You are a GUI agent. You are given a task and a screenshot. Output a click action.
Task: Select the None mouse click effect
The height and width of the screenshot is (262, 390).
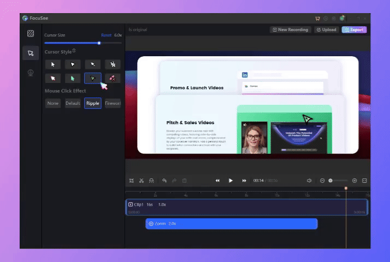coord(53,103)
